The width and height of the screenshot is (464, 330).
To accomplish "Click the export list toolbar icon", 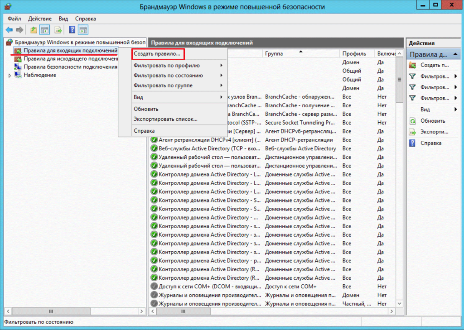I will pyautogui.click(x=58, y=30).
